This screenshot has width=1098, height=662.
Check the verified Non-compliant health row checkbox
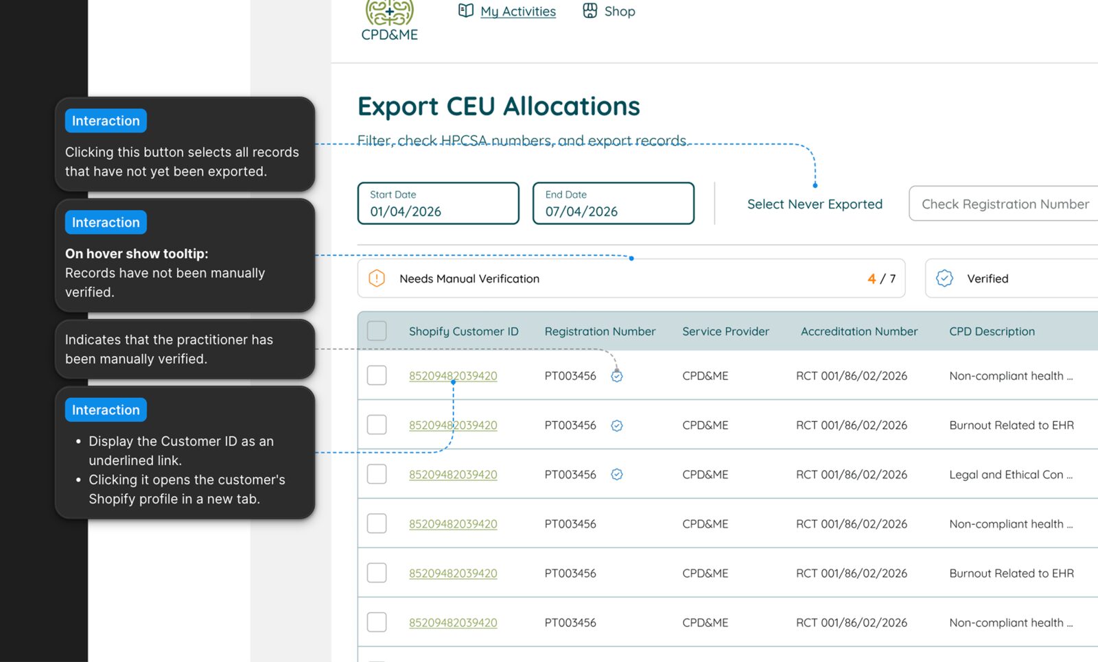tap(377, 375)
